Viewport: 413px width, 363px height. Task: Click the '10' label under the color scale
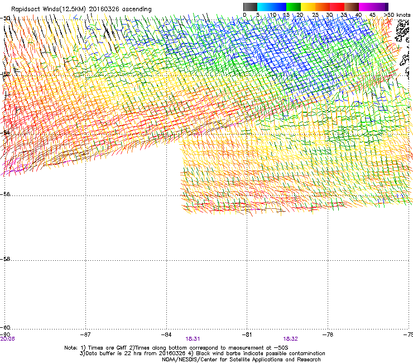pyautogui.click(x=272, y=15)
